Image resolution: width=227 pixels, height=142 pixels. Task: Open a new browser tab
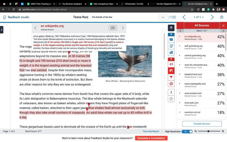pyautogui.click(x=217, y=4)
